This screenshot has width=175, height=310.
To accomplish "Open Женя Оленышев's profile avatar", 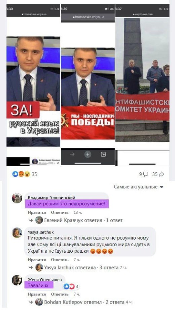I will [17, 280].
